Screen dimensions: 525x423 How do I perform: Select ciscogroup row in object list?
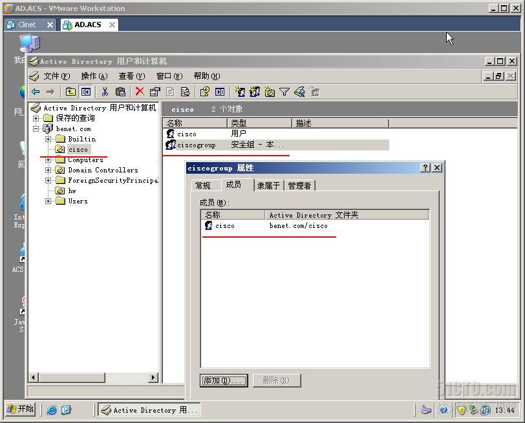pyautogui.click(x=277, y=145)
